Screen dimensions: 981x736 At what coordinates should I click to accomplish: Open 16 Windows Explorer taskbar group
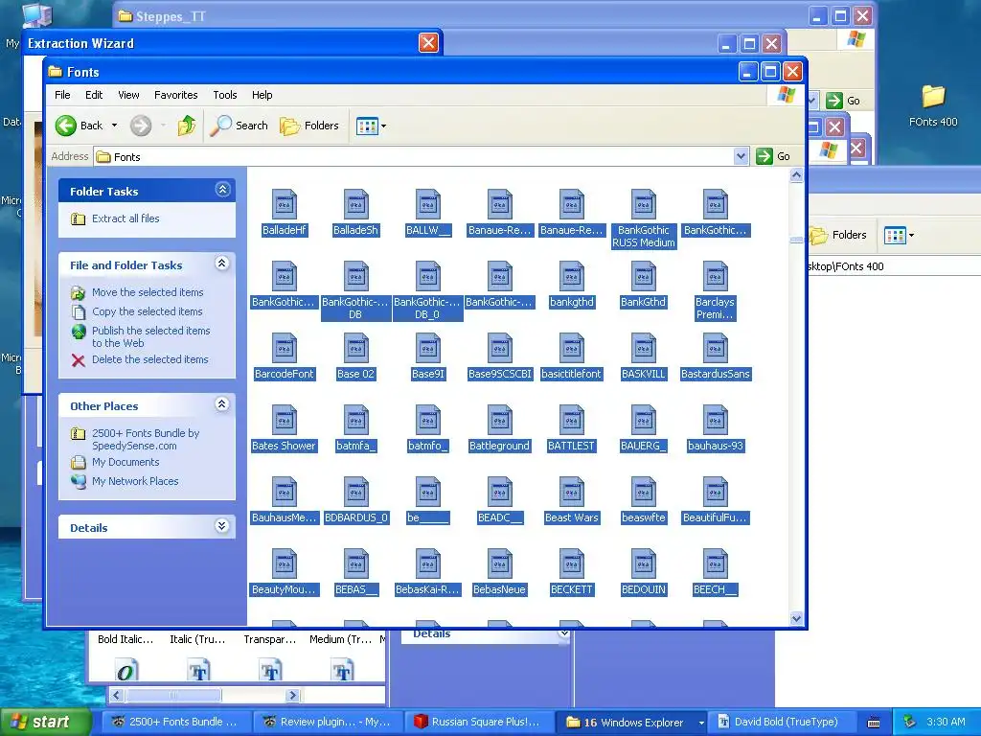tap(631, 723)
